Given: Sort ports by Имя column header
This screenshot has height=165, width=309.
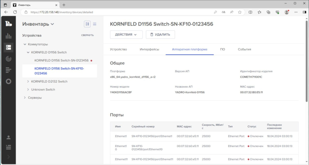Looking at the screenshot, I should point(118,127).
